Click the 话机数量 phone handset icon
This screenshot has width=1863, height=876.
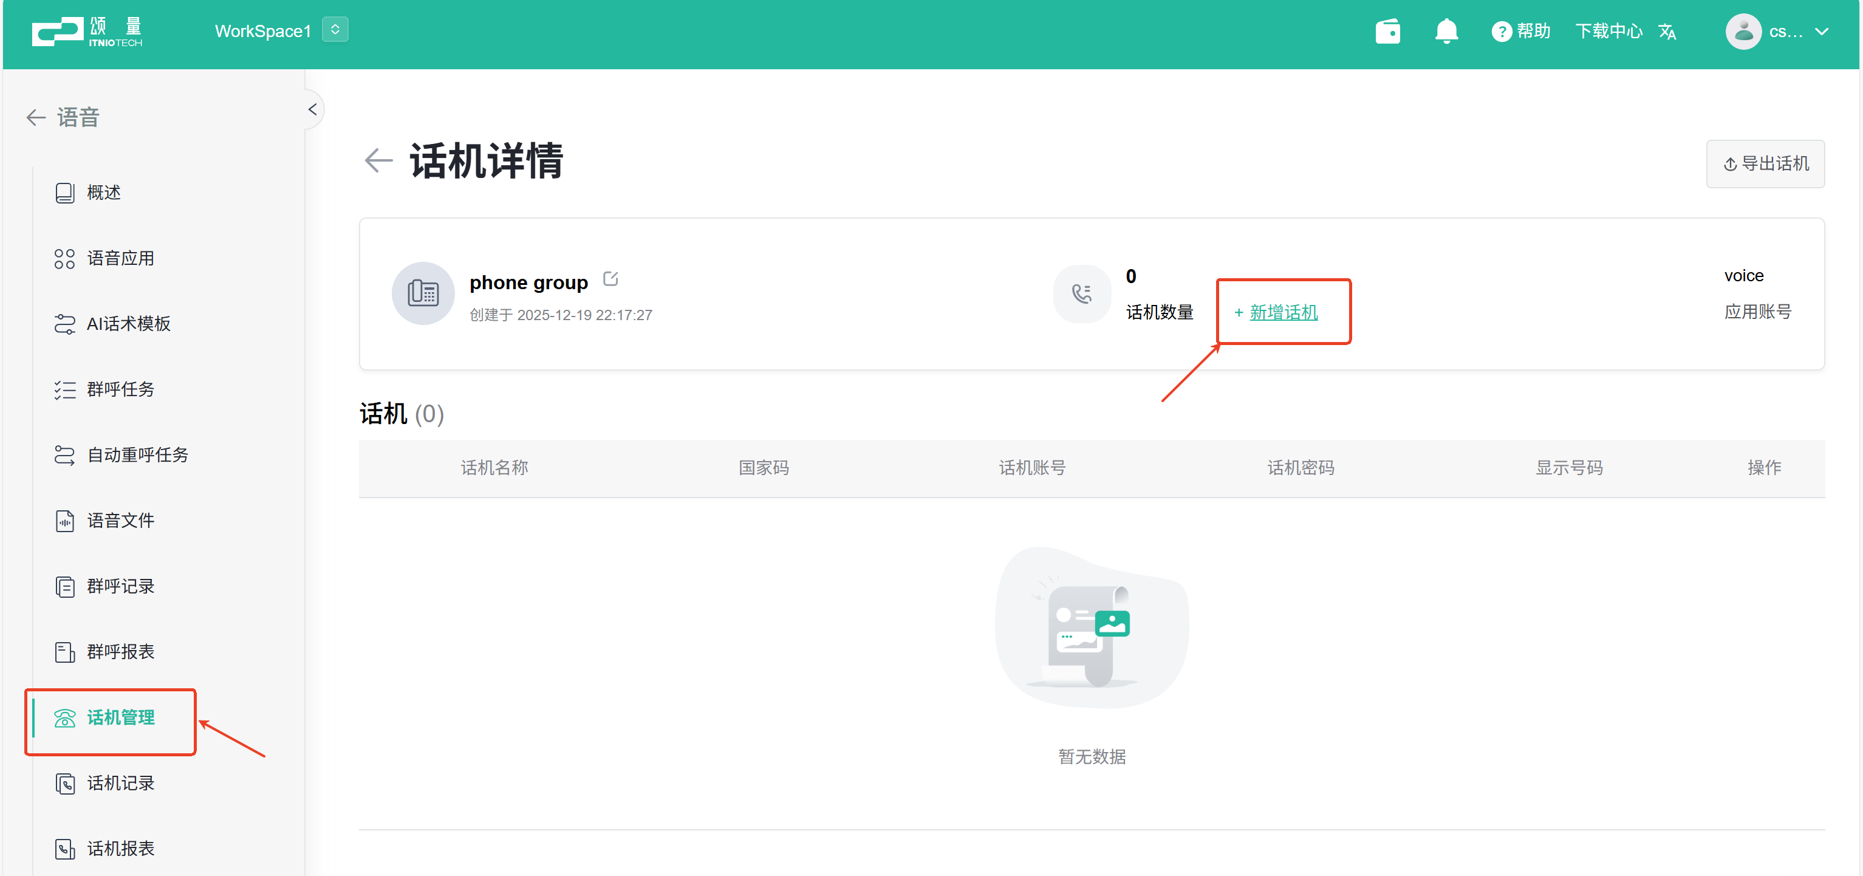tap(1081, 293)
